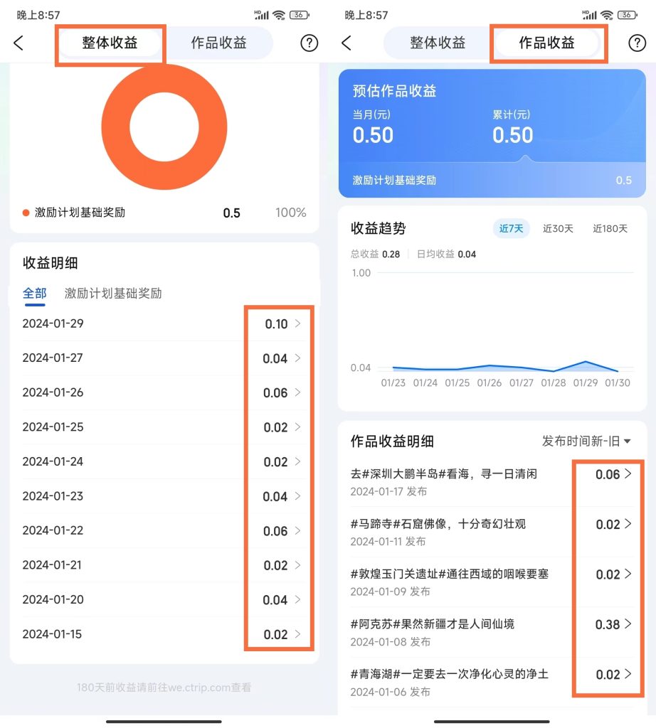Expand 2024-01-27 earnings chevron
Viewport: 656px width, 728px height.
298,358
